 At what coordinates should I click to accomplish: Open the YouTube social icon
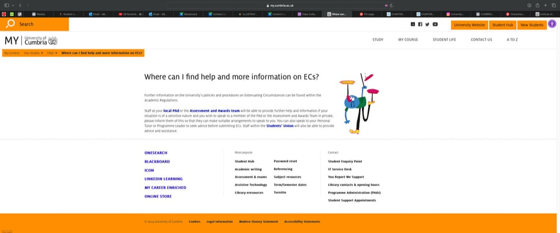click(435, 24)
